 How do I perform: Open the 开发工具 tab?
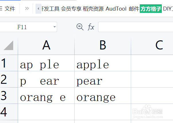[x=51, y=9]
